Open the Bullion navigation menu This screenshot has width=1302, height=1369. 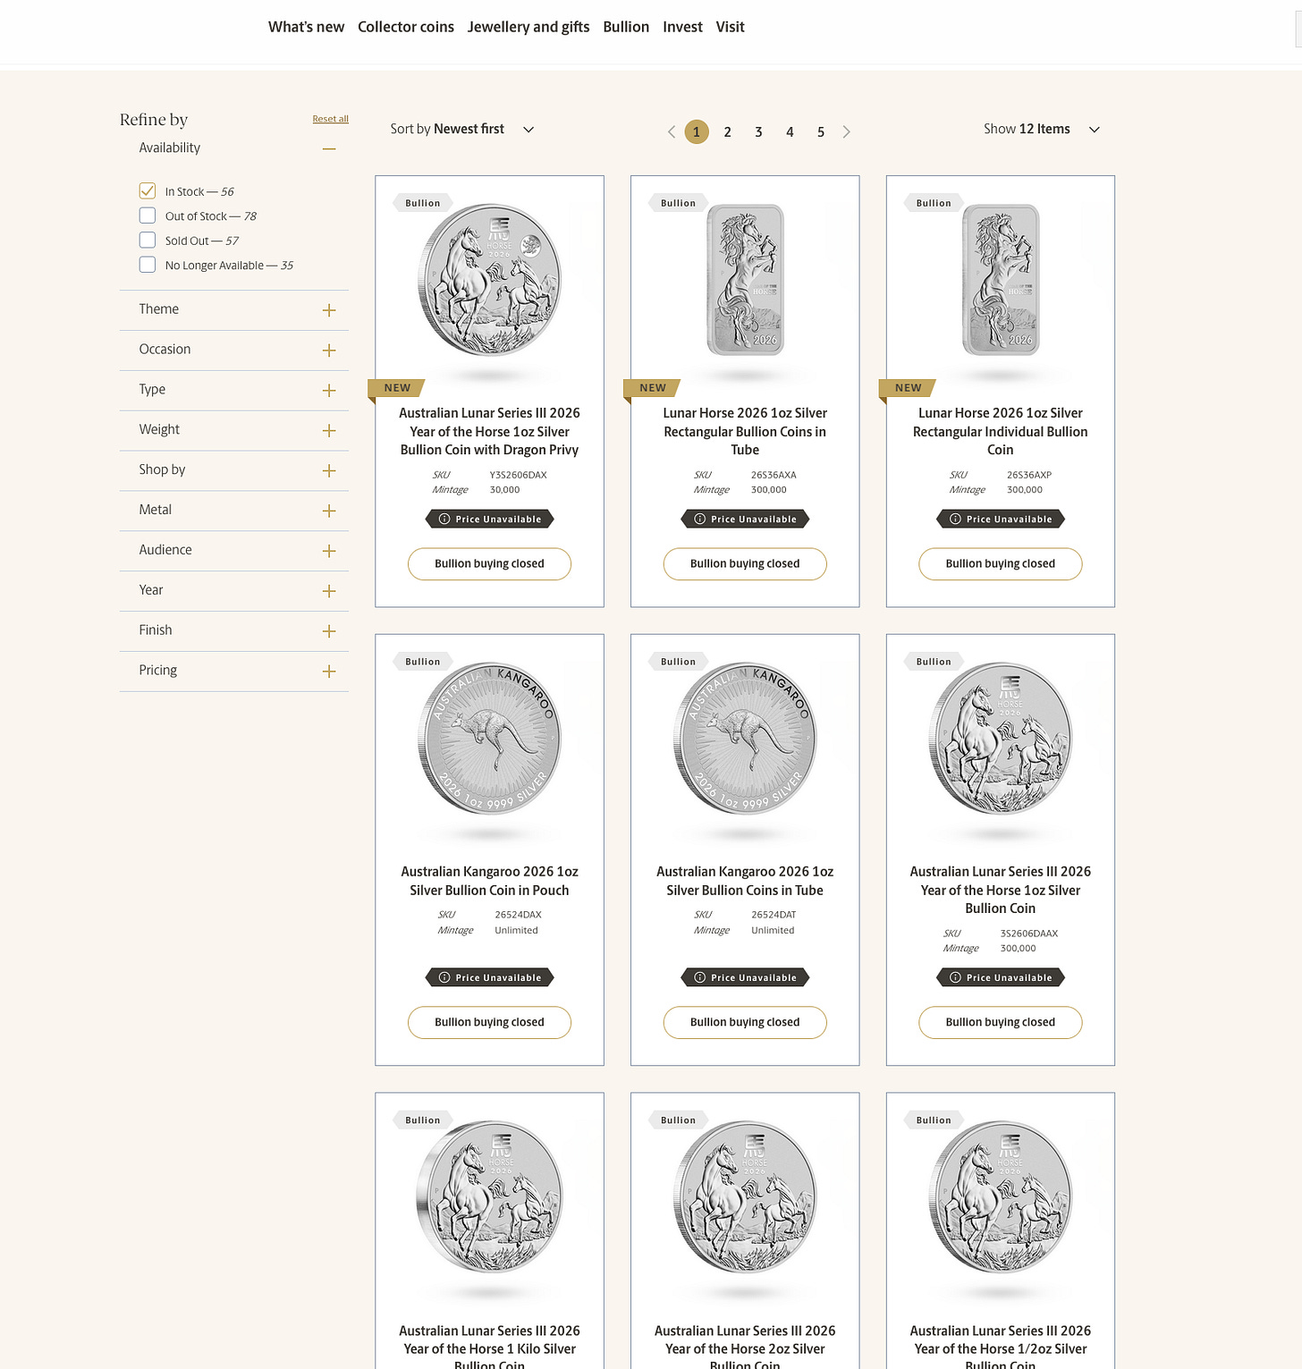click(626, 27)
